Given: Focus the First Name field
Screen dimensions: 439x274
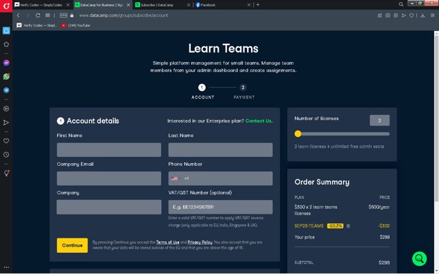Looking at the screenshot, I should pyautogui.click(x=109, y=150).
